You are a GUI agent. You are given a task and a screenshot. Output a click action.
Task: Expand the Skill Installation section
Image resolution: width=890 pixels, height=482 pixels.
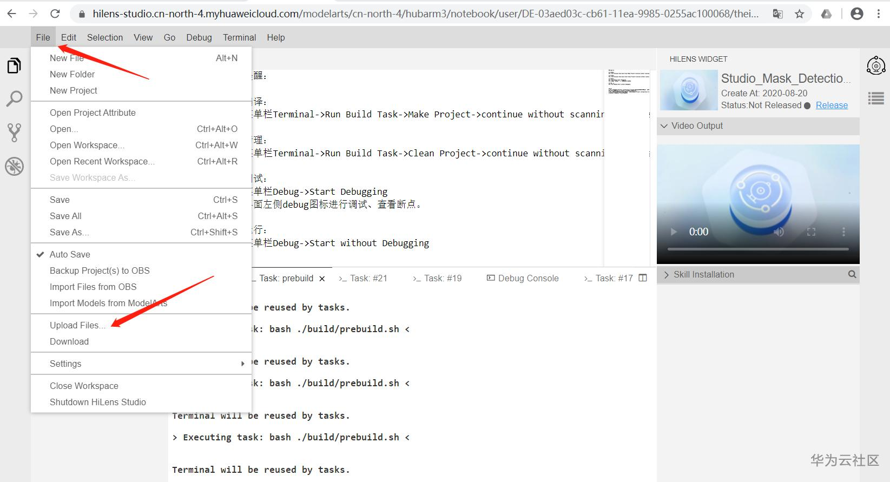click(x=758, y=274)
